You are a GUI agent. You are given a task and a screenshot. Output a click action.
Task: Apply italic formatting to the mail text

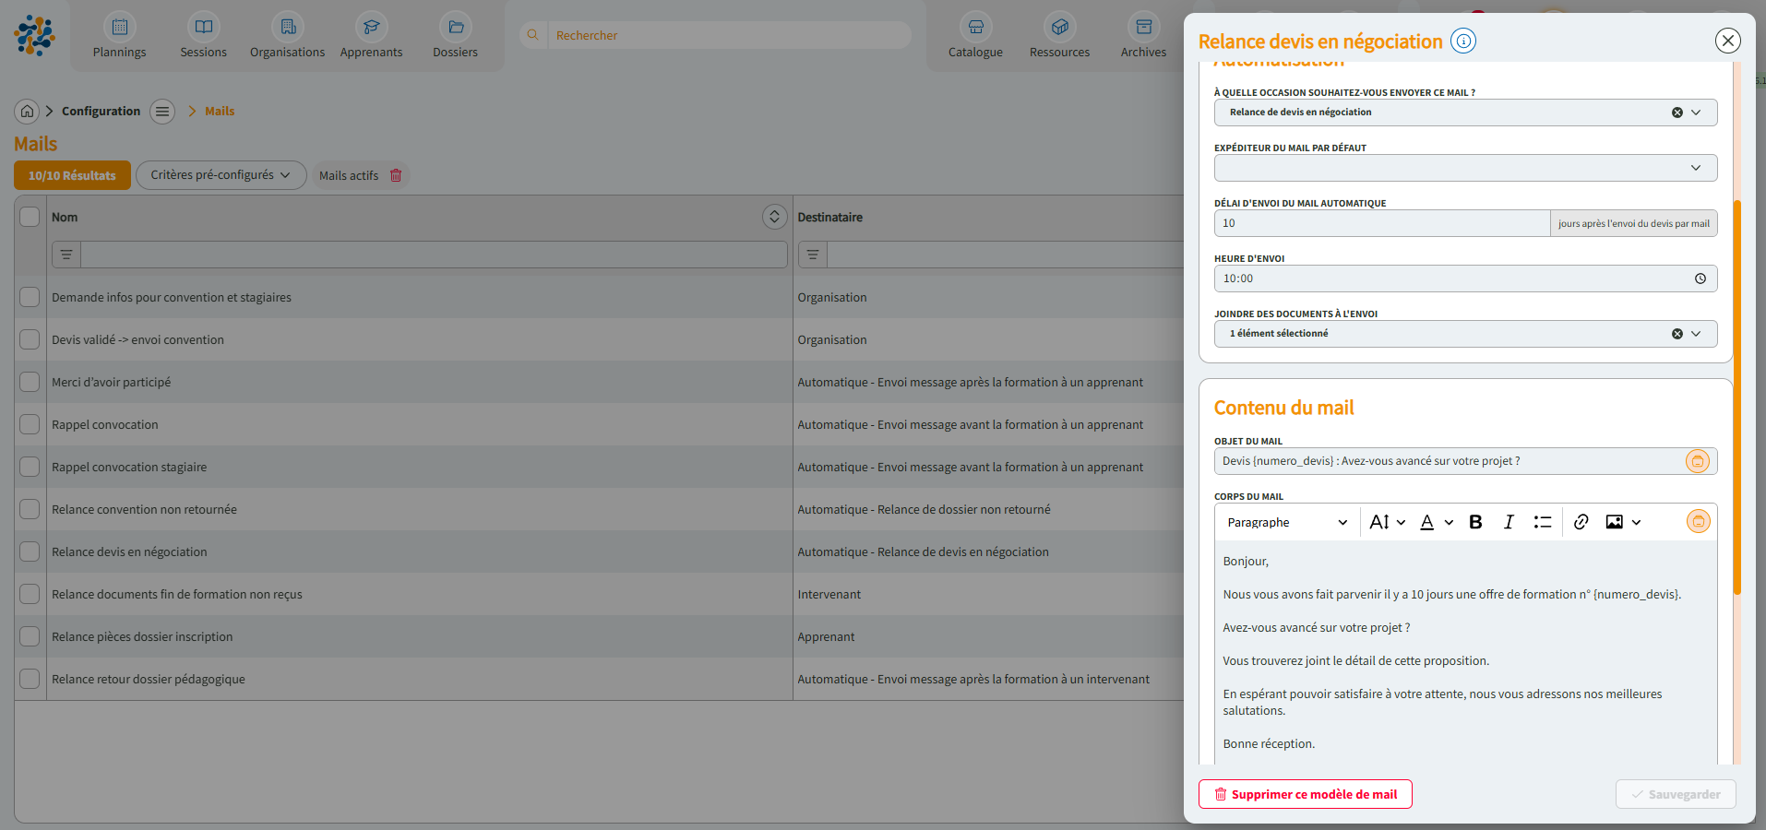[x=1509, y=521]
